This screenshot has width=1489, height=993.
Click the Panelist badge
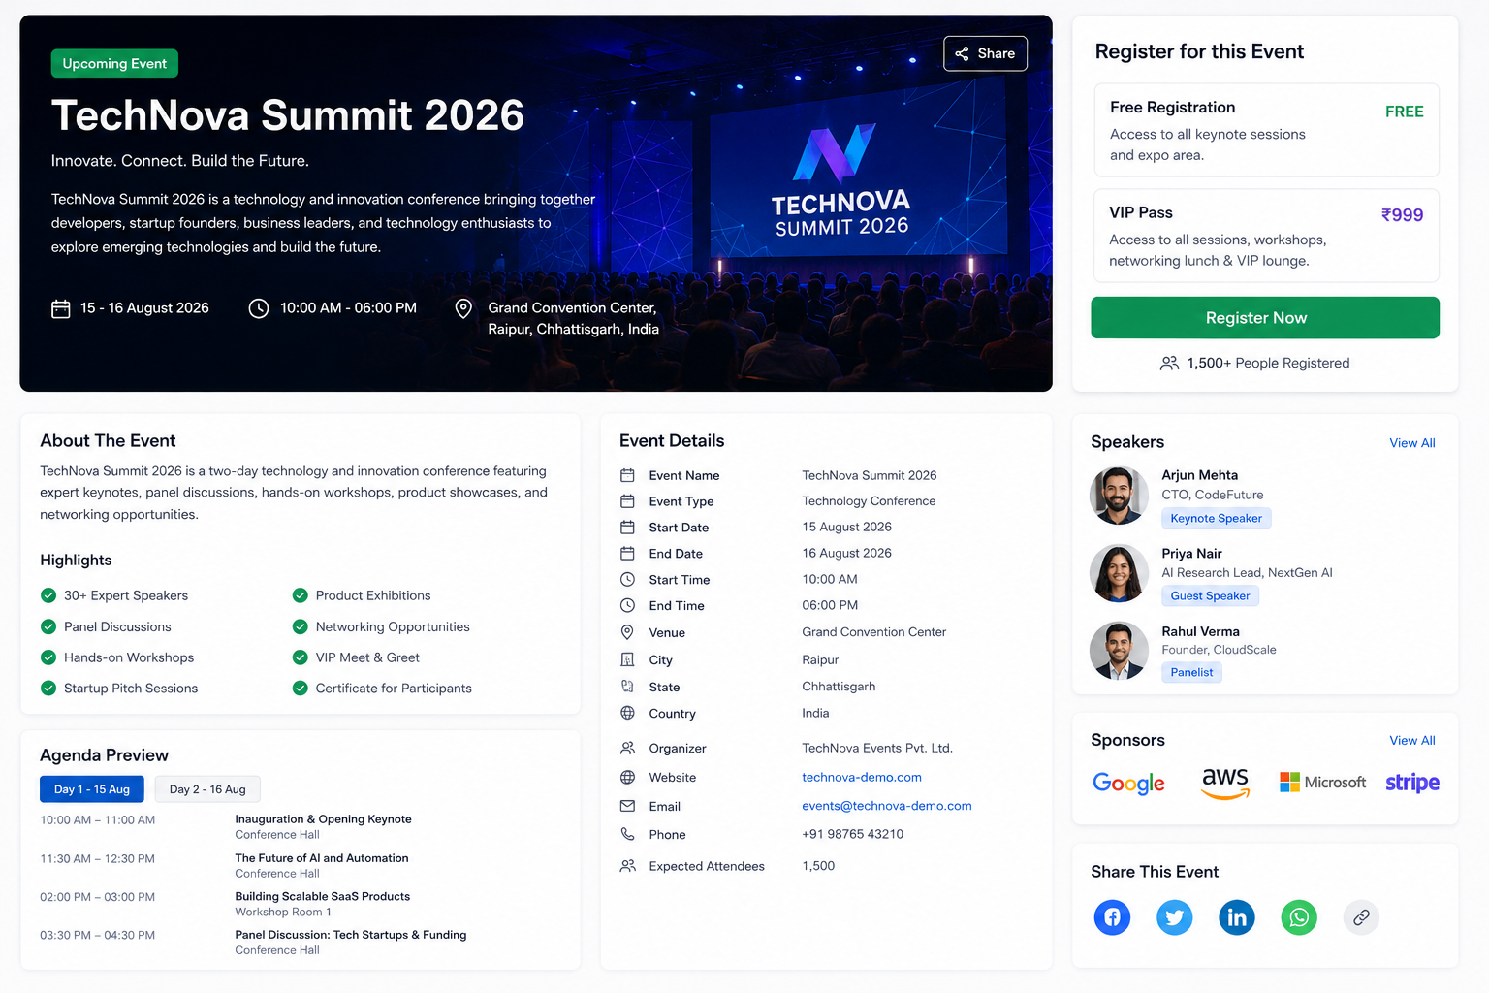tap(1192, 673)
